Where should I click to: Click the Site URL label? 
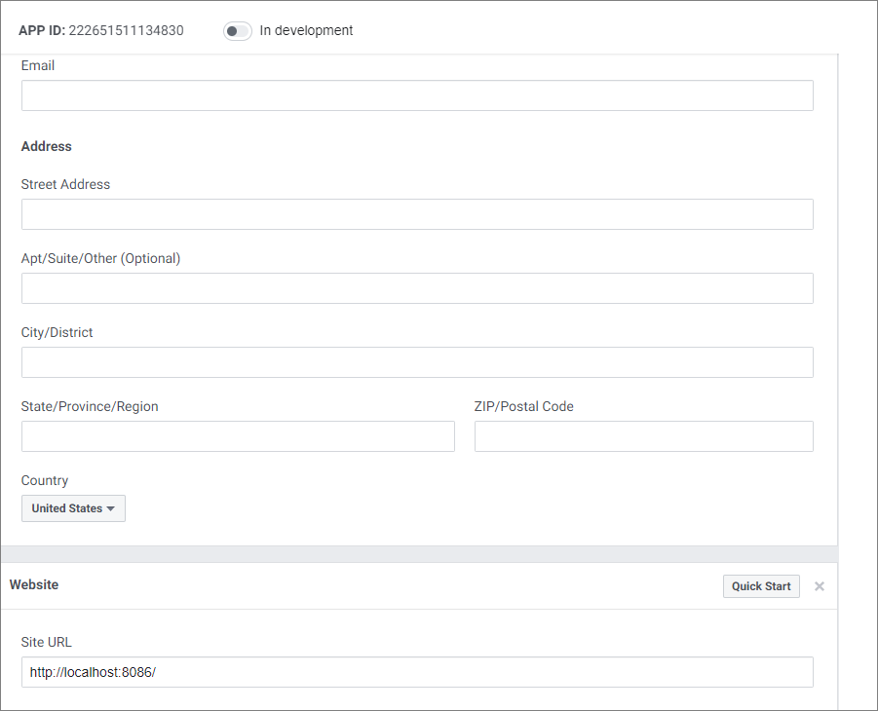47,643
